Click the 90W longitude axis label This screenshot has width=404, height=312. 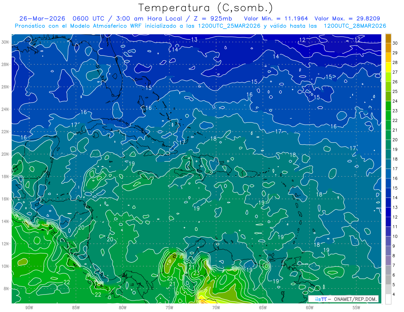coord(29,308)
